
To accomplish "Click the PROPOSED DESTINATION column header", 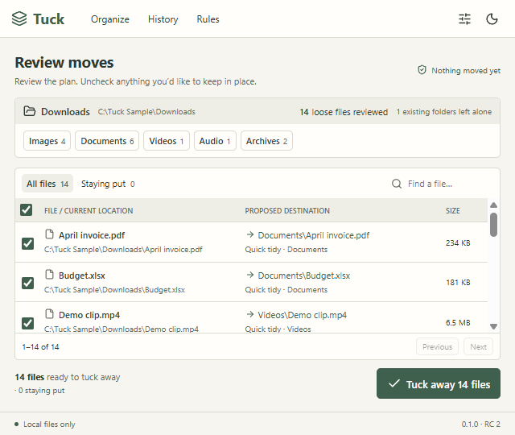I will [287, 210].
